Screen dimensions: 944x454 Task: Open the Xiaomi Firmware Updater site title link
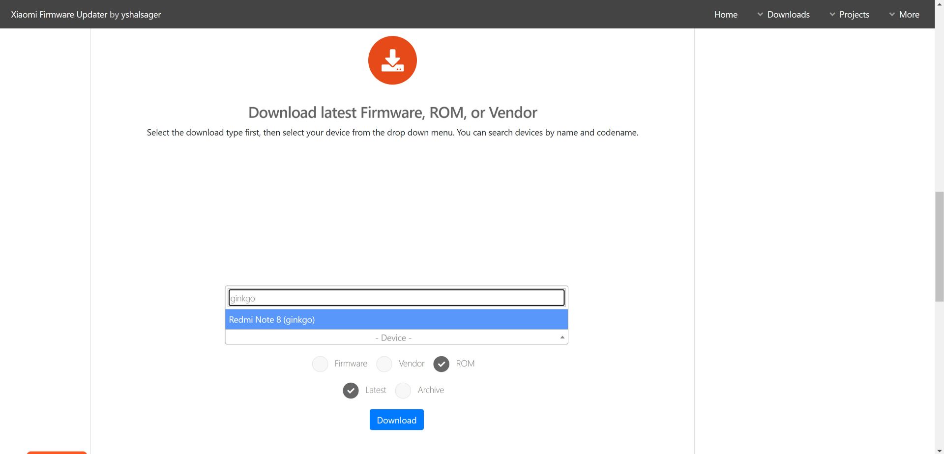pos(86,14)
